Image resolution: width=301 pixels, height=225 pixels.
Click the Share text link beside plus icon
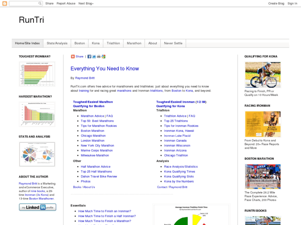(x=79, y=57)
